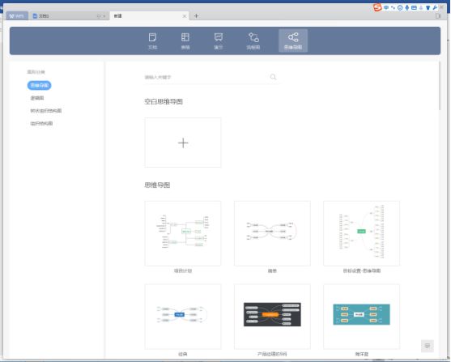The height and width of the screenshot is (362, 451).
Task: Click the sidebar category heading text
Action: point(36,72)
